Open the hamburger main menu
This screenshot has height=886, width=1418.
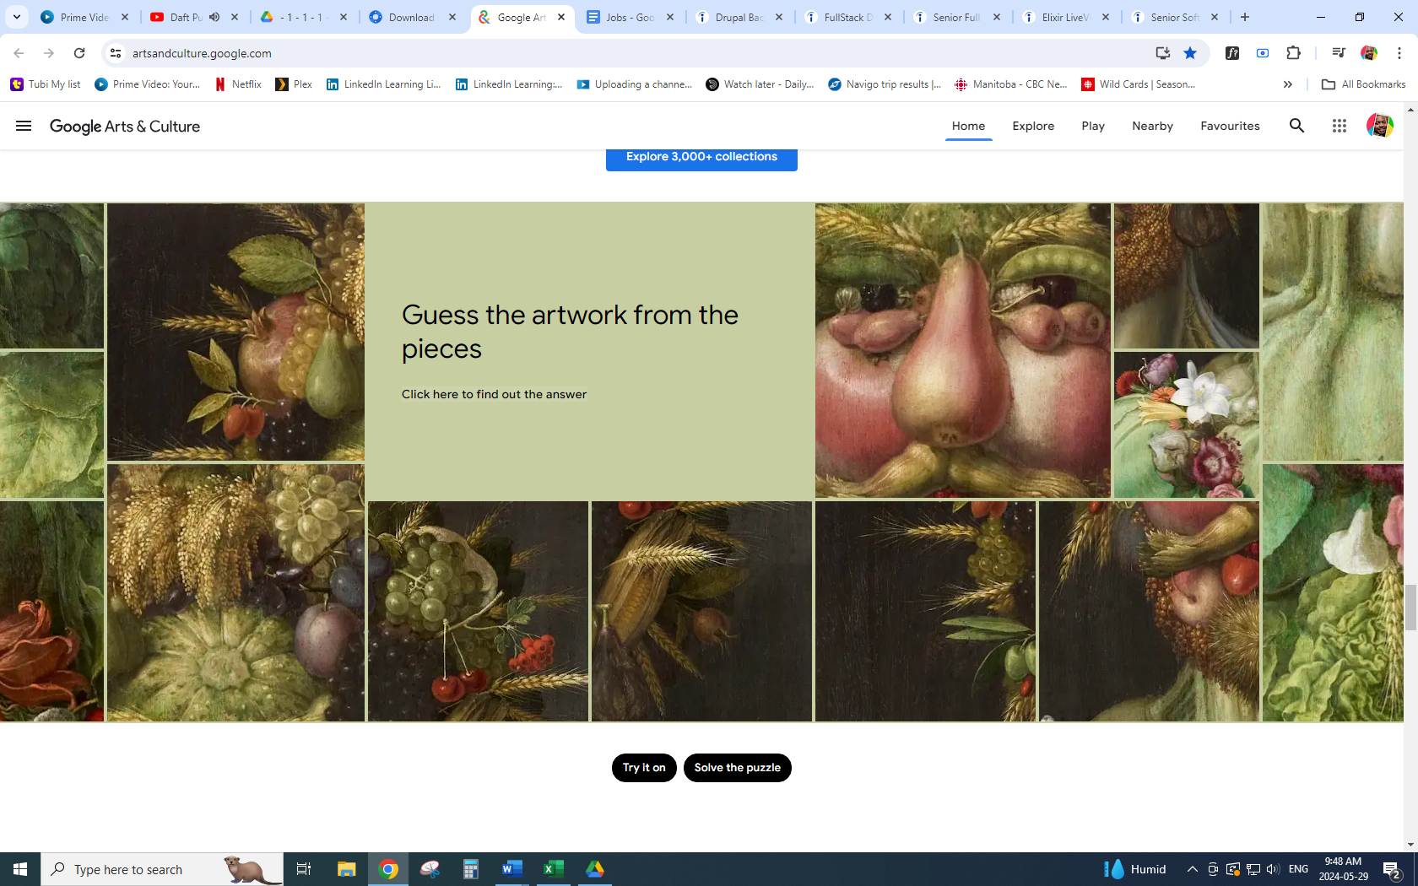tap(24, 126)
